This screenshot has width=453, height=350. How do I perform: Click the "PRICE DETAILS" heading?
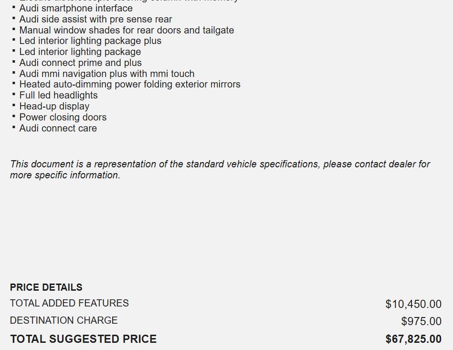[46, 287]
